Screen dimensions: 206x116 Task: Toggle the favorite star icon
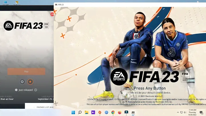(30, 82)
